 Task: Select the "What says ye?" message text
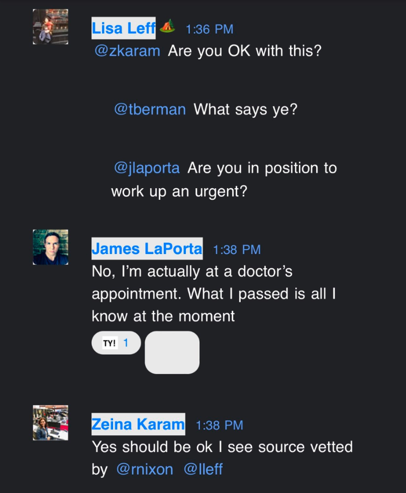coord(245,109)
